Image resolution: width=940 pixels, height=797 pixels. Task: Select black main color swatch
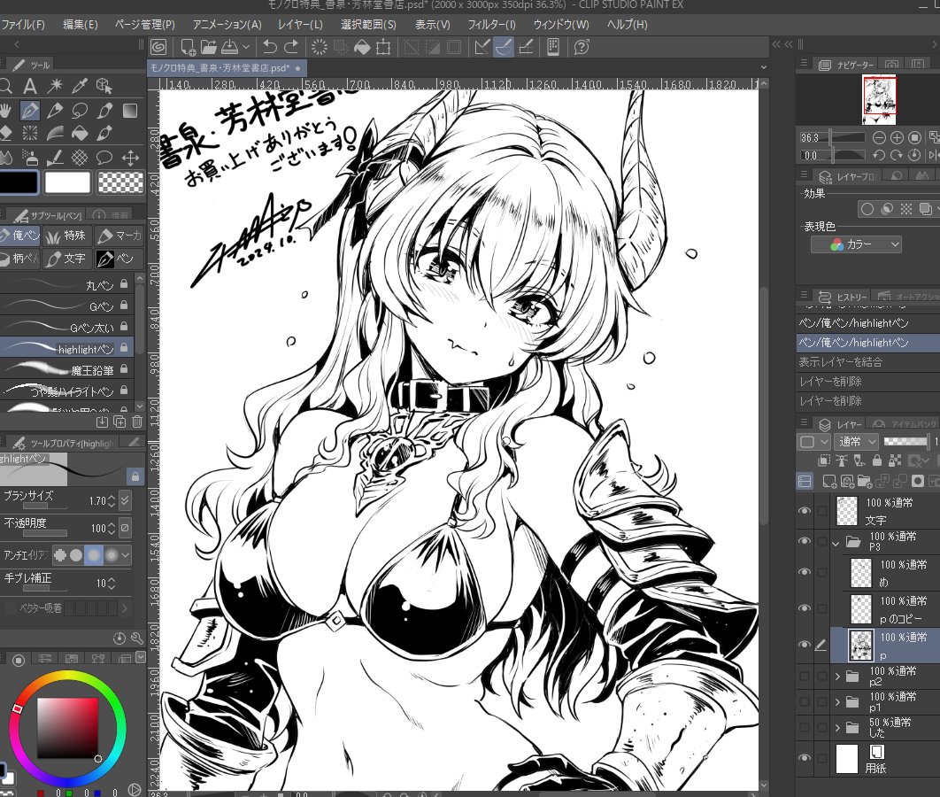[x=19, y=182]
